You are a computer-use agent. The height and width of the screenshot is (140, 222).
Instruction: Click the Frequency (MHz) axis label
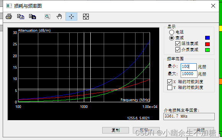tap(135, 100)
